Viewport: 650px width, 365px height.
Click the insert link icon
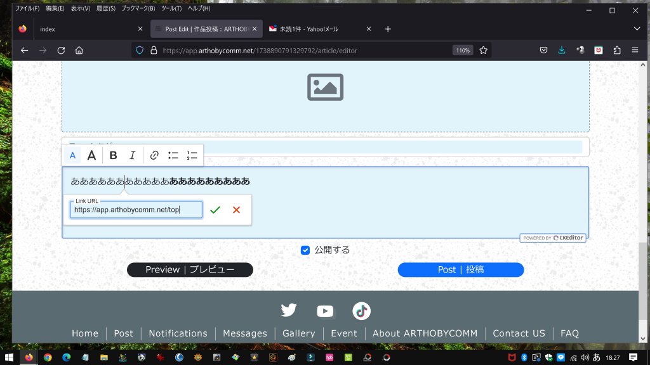click(154, 156)
